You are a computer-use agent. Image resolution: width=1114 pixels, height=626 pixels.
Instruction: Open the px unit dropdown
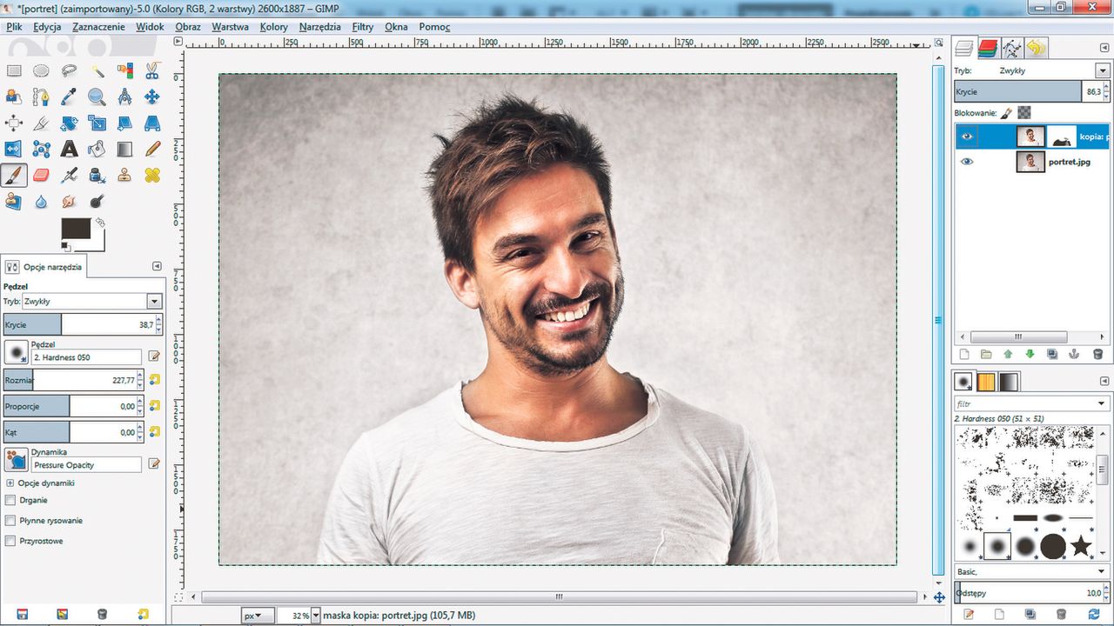[258, 616]
